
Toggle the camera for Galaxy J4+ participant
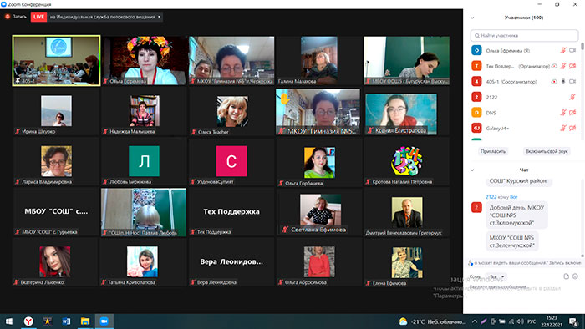pos(572,128)
